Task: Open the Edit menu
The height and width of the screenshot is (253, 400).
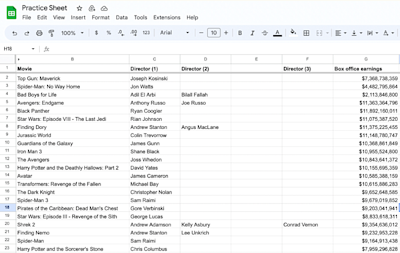Action: tap(42, 17)
